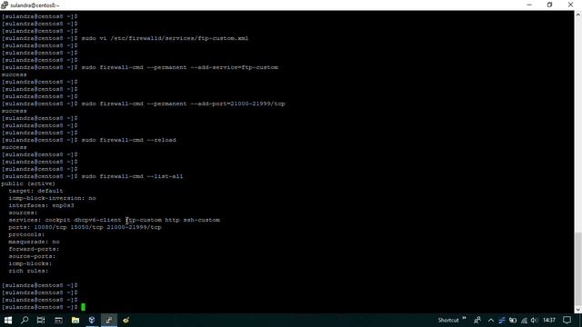The image size is (582, 327).
Task: Click the 'sudo firewall-cmd --reload' command
Action: point(129,140)
